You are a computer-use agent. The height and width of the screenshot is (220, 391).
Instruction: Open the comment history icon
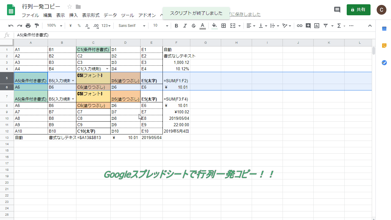pyautogui.click(x=337, y=10)
